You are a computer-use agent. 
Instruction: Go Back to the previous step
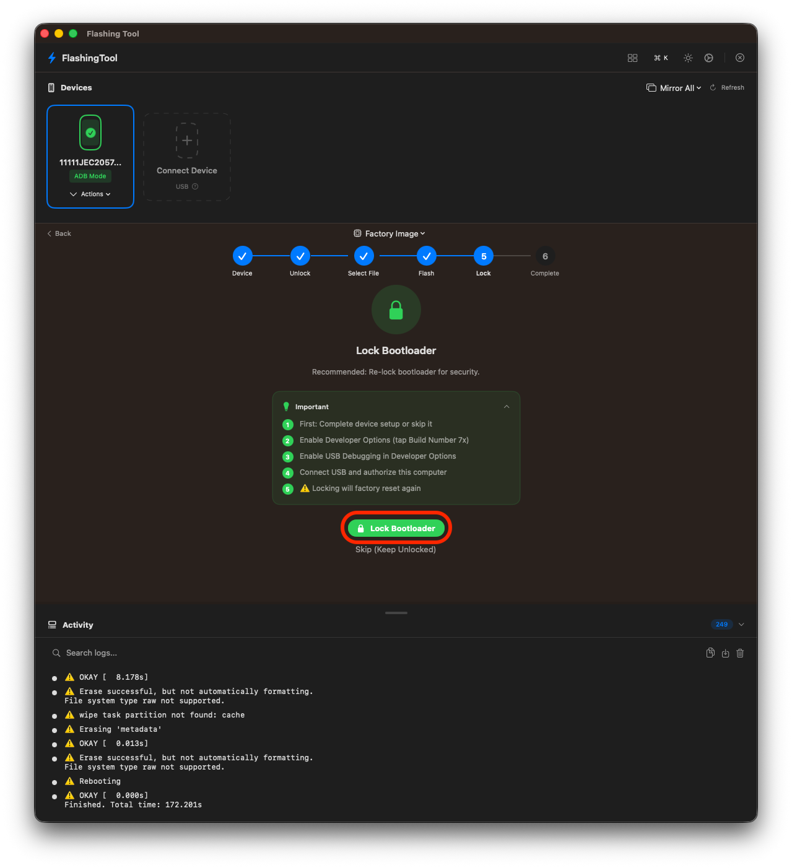(59, 233)
